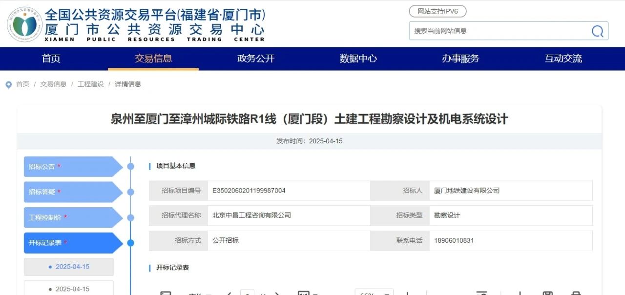Follow the 首页 breadcrumb link

[x=22, y=84]
